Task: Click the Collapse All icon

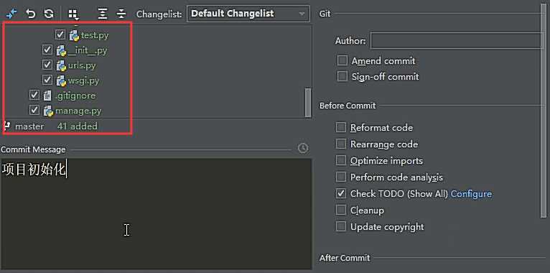Action: point(121,14)
